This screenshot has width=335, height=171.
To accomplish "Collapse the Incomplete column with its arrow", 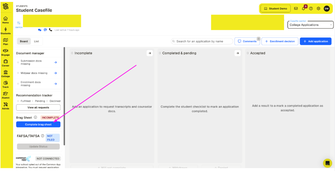I will coord(150,53).
